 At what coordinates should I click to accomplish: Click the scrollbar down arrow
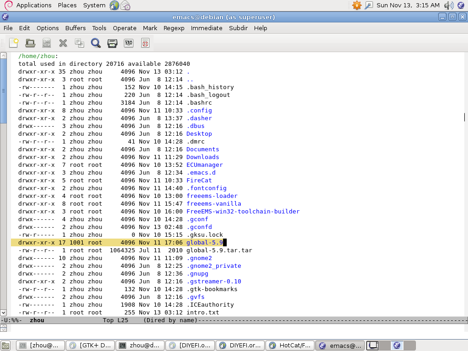point(4,313)
